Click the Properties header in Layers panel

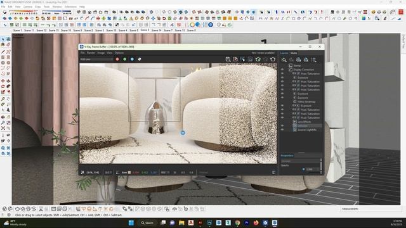pyautogui.click(x=287, y=156)
